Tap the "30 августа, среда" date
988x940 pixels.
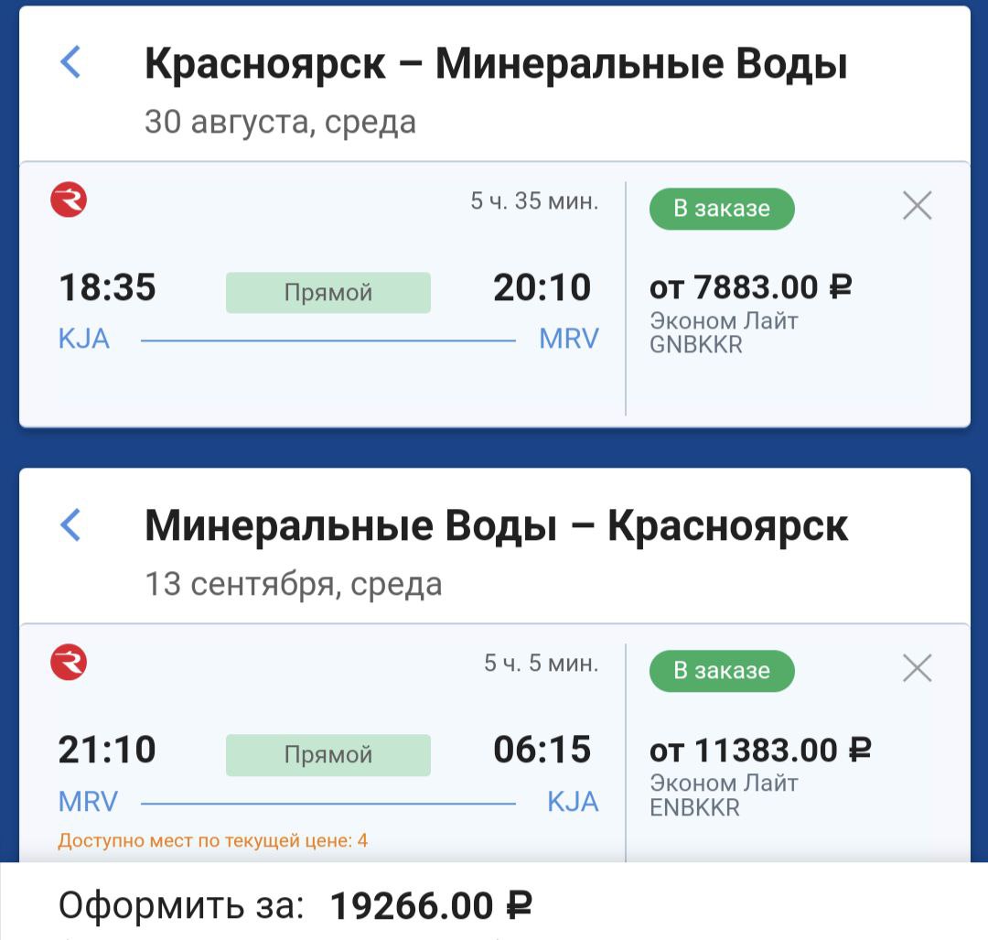click(280, 122)
